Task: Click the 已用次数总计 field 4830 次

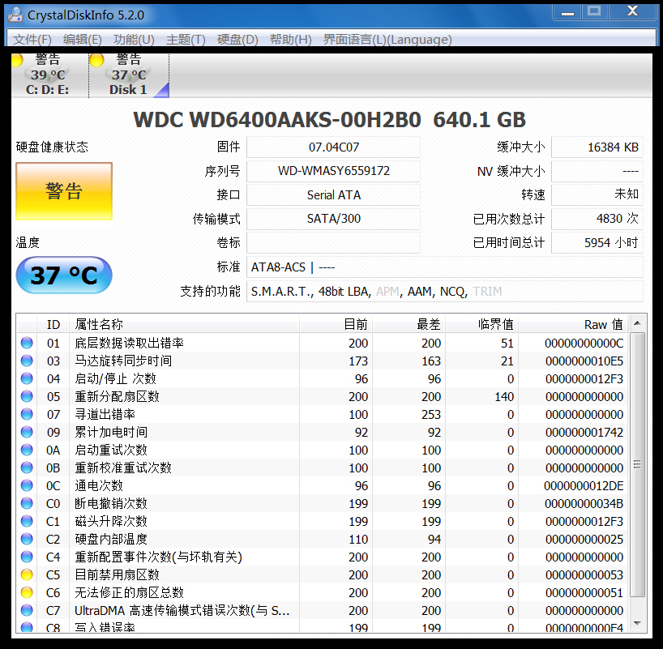Action: pos(597,219)
